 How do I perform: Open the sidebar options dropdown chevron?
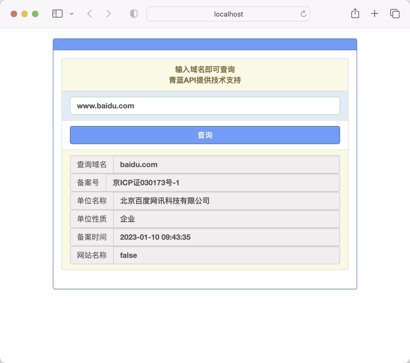point(72,14)
